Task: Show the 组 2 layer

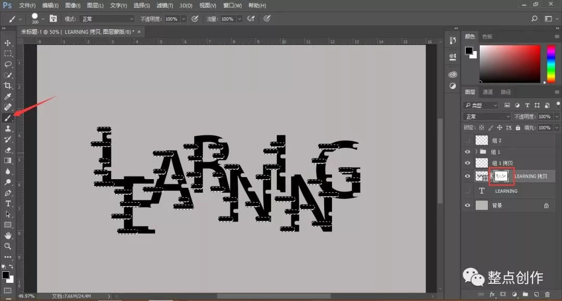Action: (x=467, y=140)
